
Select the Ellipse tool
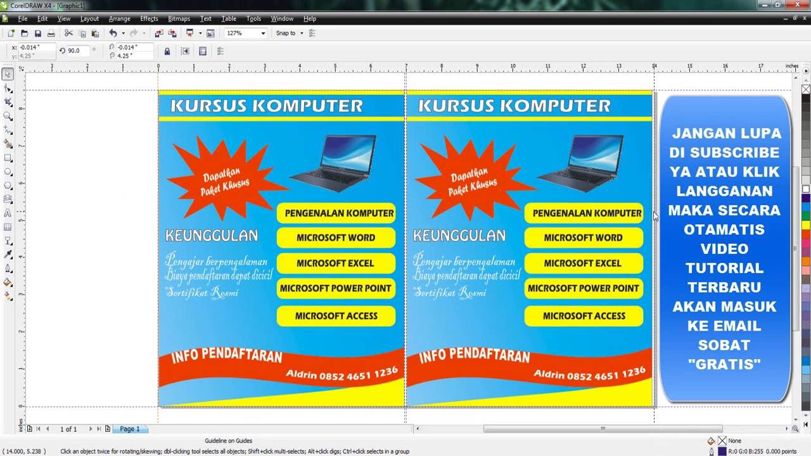(x=8, y=172)
